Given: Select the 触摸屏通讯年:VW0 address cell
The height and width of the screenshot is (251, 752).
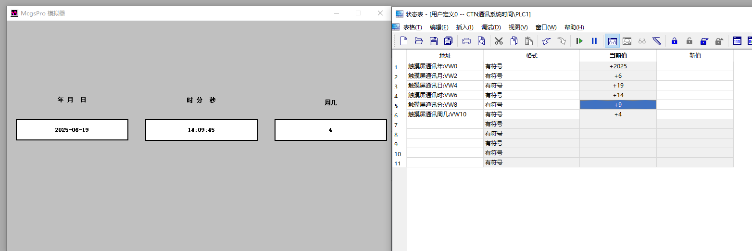Looking at the screenshot, I should [445, 66].
